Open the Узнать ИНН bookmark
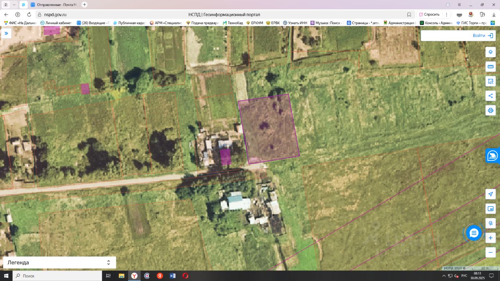The height and width of the screenshot is (281, 500). pos(295,23)
